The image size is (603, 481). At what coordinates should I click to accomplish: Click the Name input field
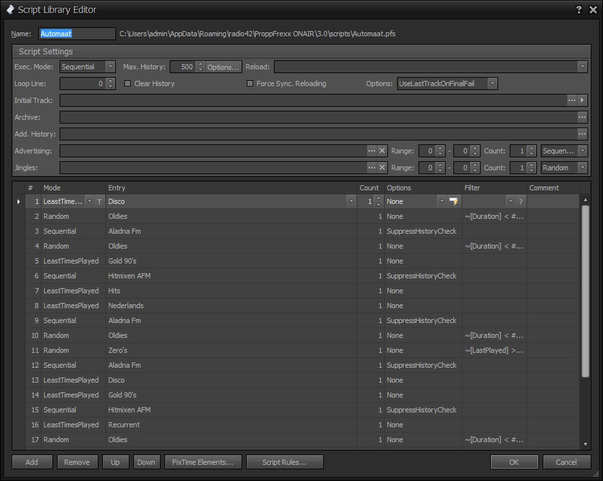[77, 34]
